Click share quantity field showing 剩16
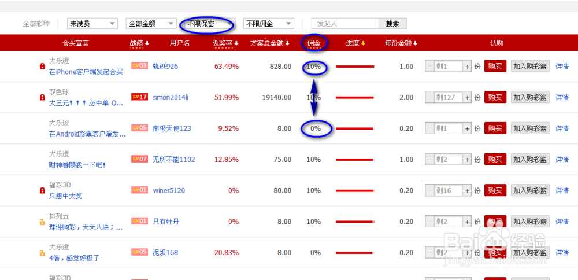This screenshot has height=280, width=578. point(449,190)
